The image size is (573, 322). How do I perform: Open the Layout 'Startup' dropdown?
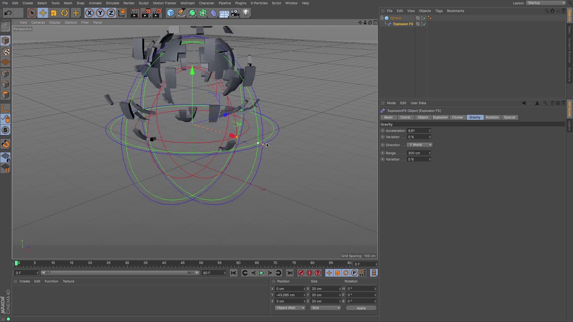tap(546, 3)
